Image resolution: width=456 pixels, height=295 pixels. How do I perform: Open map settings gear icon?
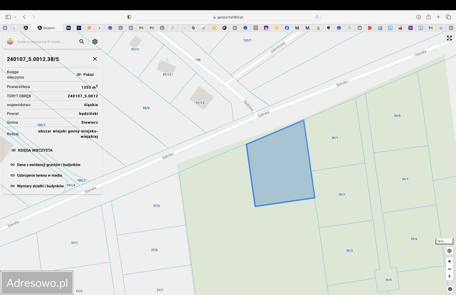pos(95,42)
